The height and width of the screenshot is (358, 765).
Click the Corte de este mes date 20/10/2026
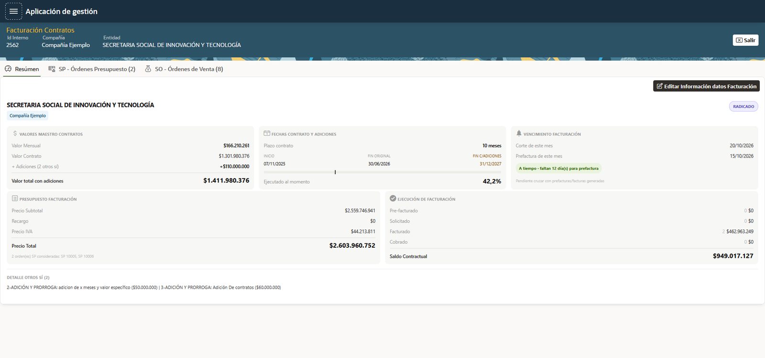point(742,146)
